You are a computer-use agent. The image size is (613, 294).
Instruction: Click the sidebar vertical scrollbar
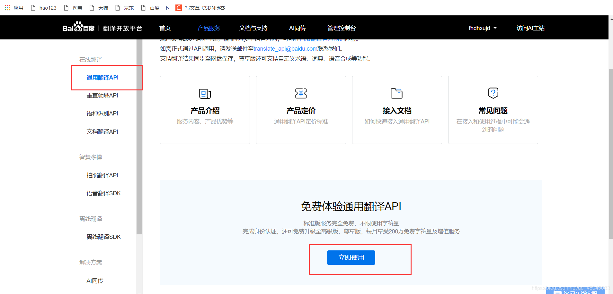click(x=139, y=137)
